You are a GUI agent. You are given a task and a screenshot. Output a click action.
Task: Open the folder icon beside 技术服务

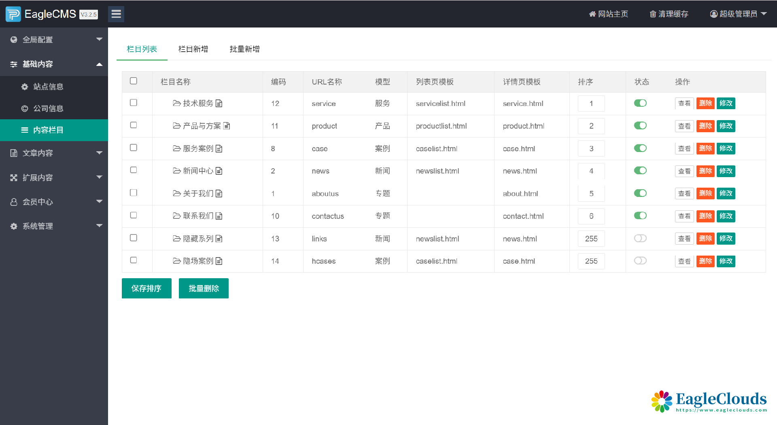tap(176, 104)
